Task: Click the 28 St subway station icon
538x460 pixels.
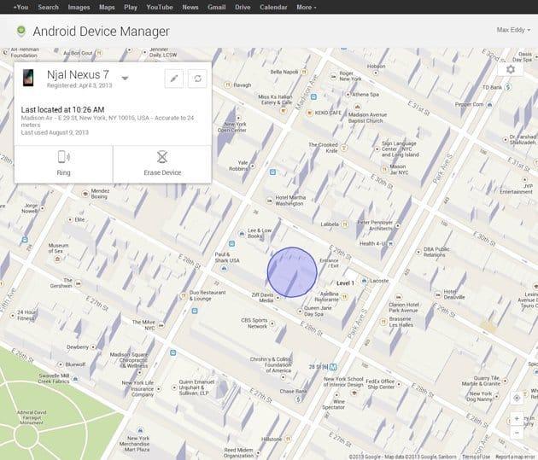Action: point(332,367)
